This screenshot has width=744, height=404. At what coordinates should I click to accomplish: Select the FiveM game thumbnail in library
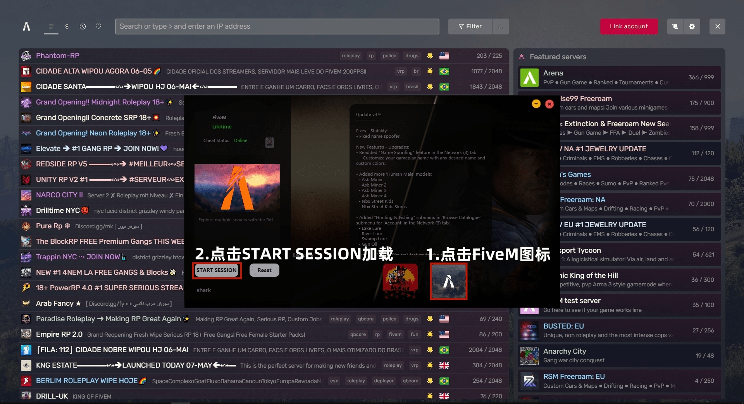click(x=448, y=281)
